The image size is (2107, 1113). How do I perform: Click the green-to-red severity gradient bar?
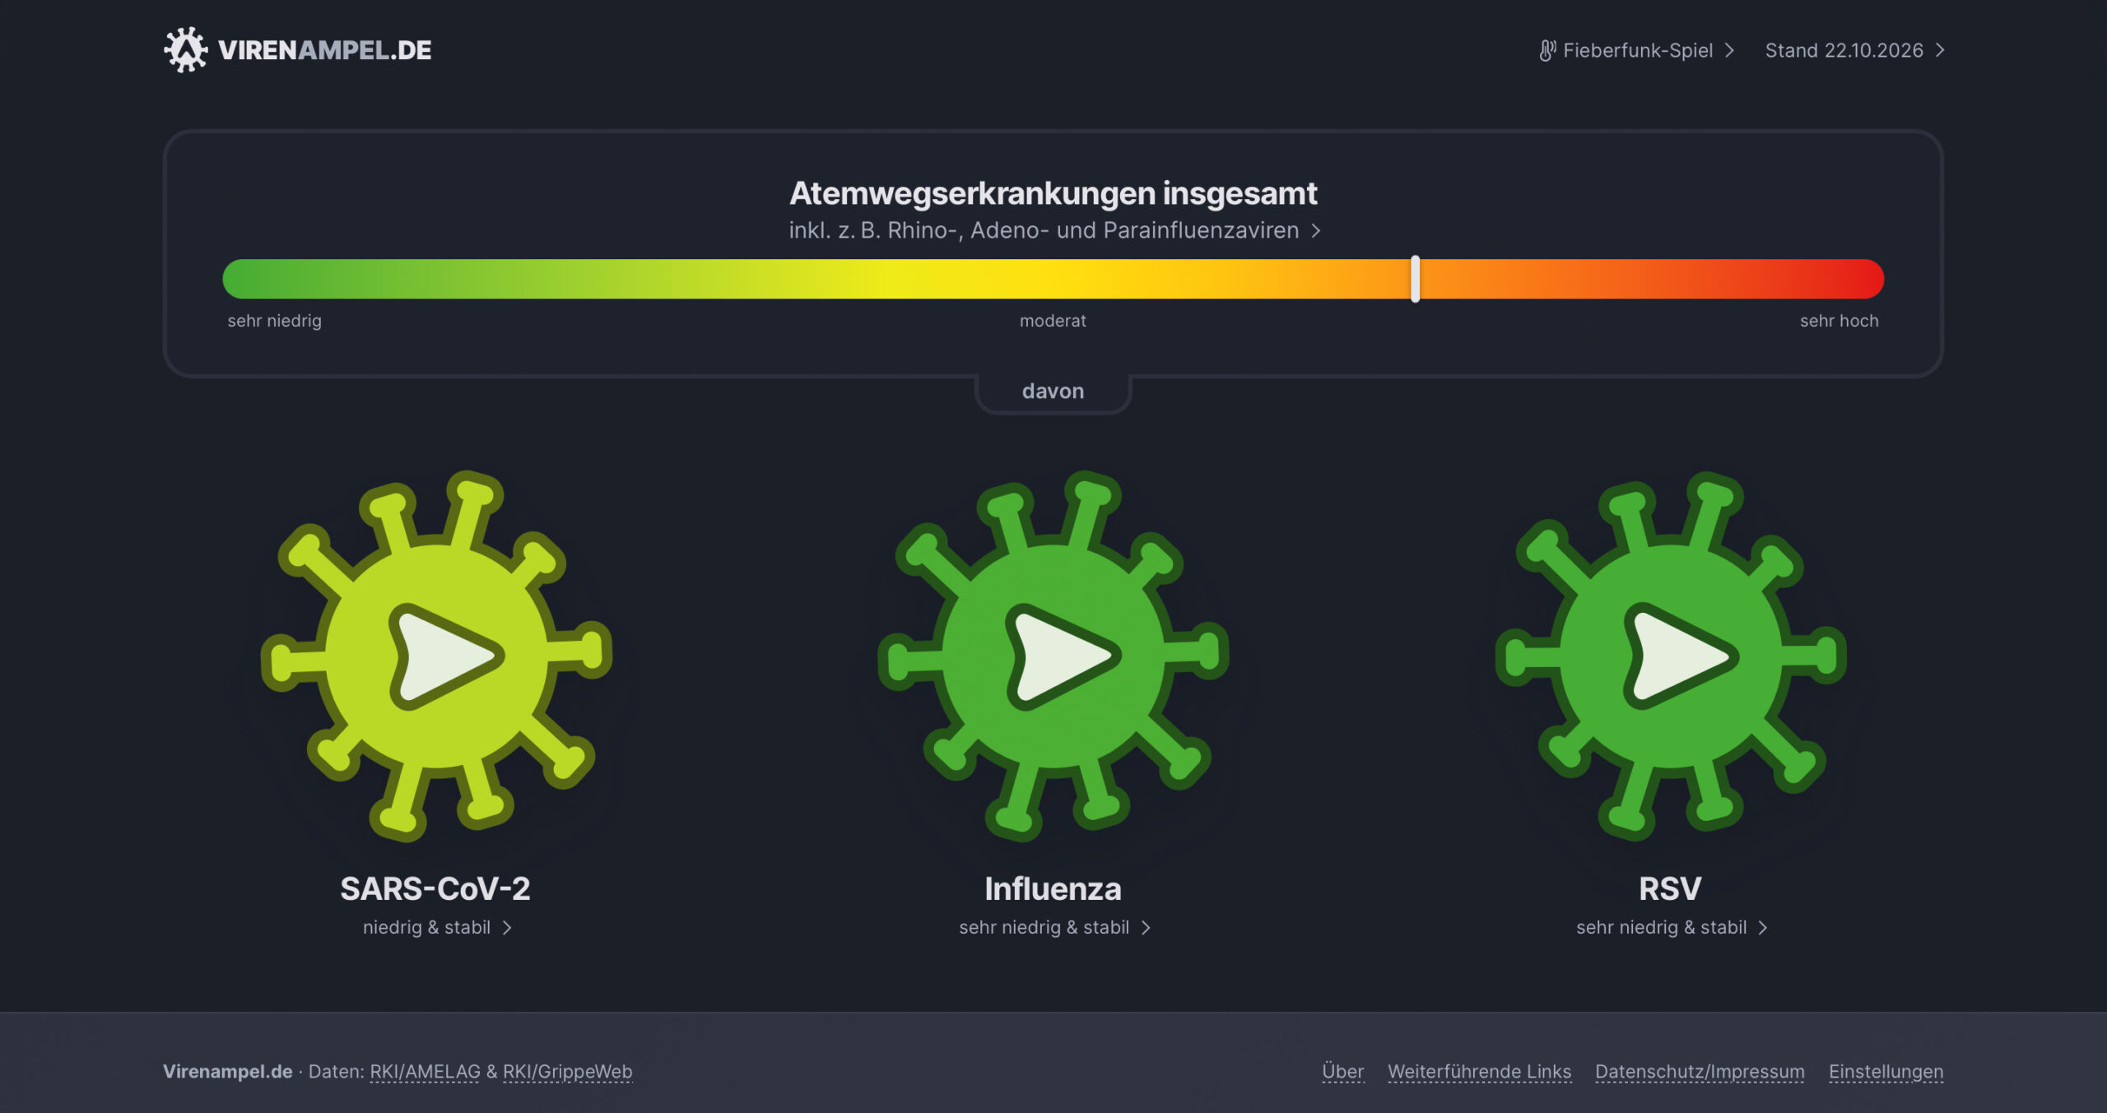(x=1053, y=279)
